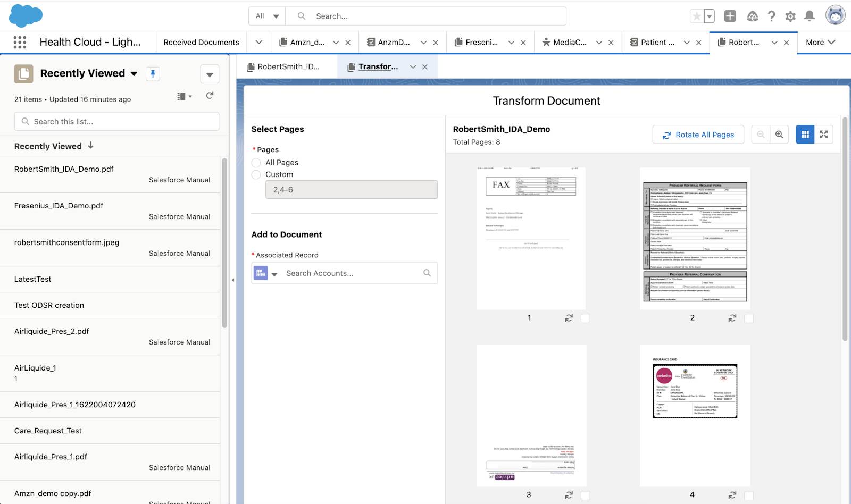Screen dimensions: 851x504
Task: Open the Received Documents navigation item
Action: [x=201, y=43]
